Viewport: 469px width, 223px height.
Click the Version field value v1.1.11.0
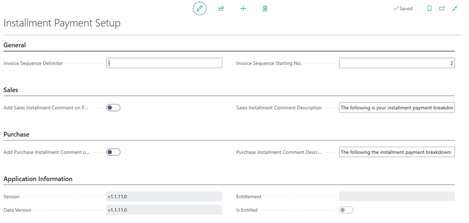click(x=164, y=197)
